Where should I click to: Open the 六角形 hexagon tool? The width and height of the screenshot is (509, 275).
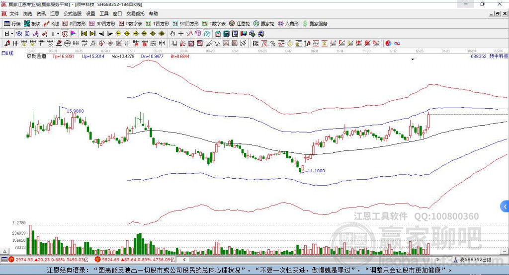click(x=288, y=24)
